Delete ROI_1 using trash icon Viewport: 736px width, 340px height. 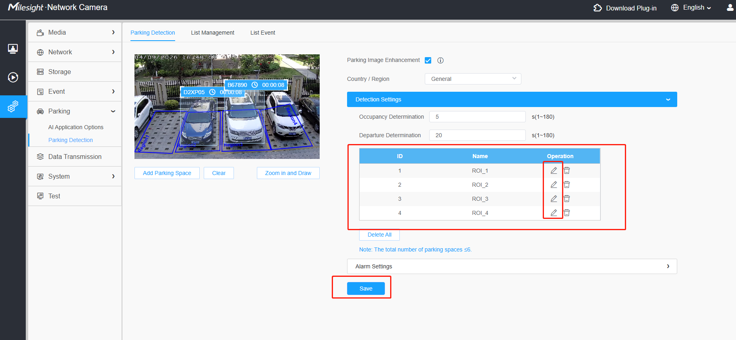[x=567, y=171]
